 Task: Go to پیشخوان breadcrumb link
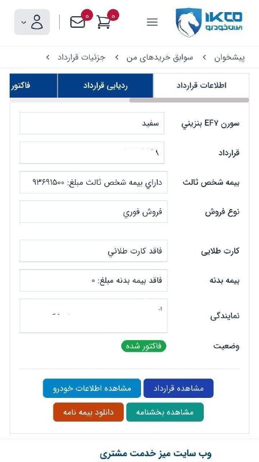click(x=229, y=57)
